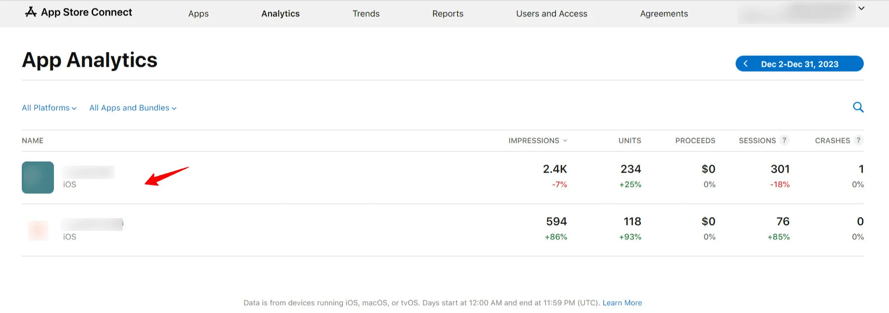Click the previous date range arrow
The width and height of the screenshot is (889, 313).
746,64
